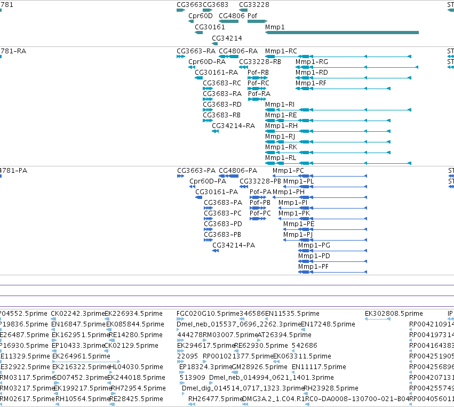
Task: Select transcript Mmp1-RE
Action: (x=281, y=115)
